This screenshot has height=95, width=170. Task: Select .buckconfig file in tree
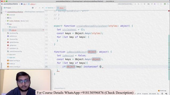click(x=14, y=33)
